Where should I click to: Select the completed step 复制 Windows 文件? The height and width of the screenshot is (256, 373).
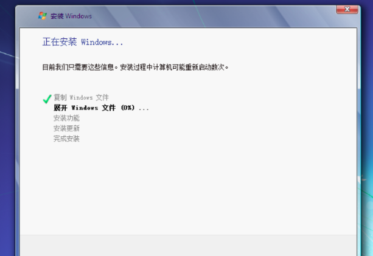81,97
